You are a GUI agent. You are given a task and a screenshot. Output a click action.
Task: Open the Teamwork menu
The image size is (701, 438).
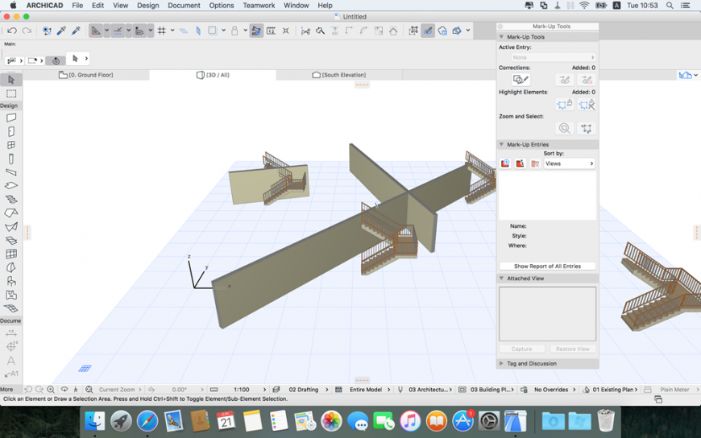coord(259,6)
